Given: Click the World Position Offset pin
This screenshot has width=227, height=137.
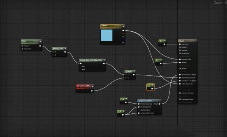Looking at the screenshot, I should (x=180, y=75).
